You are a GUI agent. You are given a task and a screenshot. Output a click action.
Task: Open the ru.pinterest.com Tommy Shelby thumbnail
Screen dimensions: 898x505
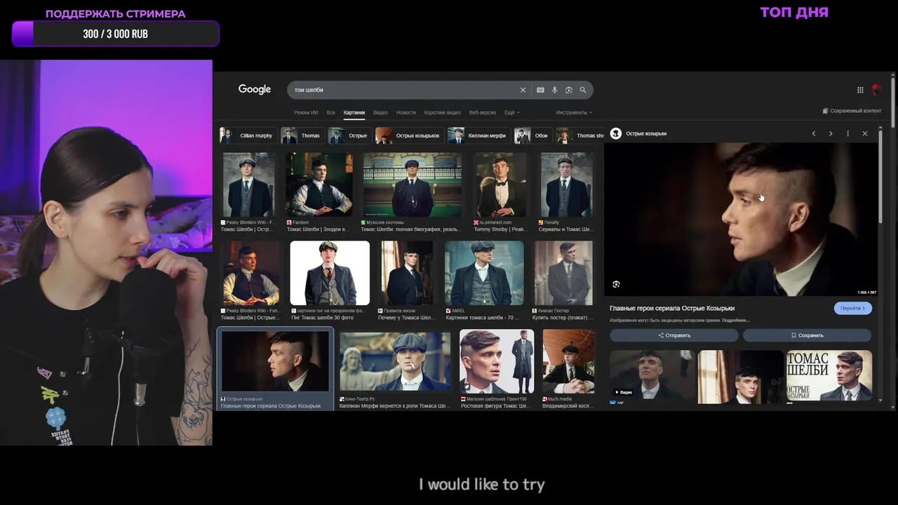(x=500, y=184)
